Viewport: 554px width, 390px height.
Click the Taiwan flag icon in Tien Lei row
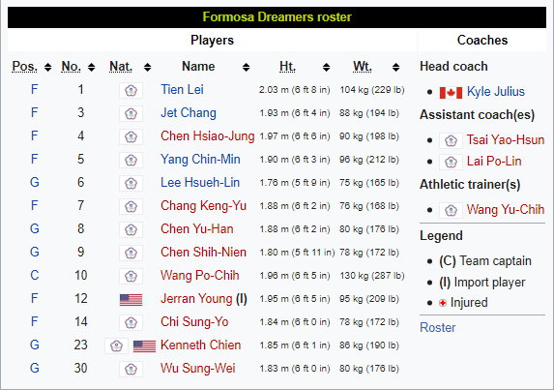131,91
